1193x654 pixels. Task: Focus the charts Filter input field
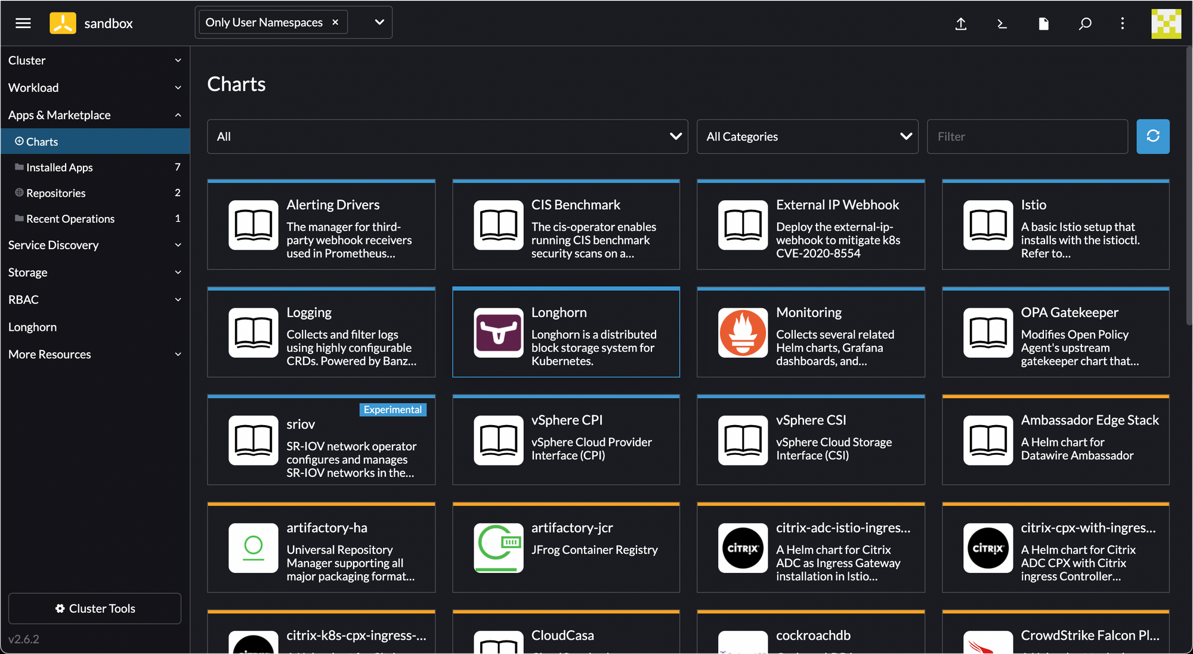[x=1027, y=137]
